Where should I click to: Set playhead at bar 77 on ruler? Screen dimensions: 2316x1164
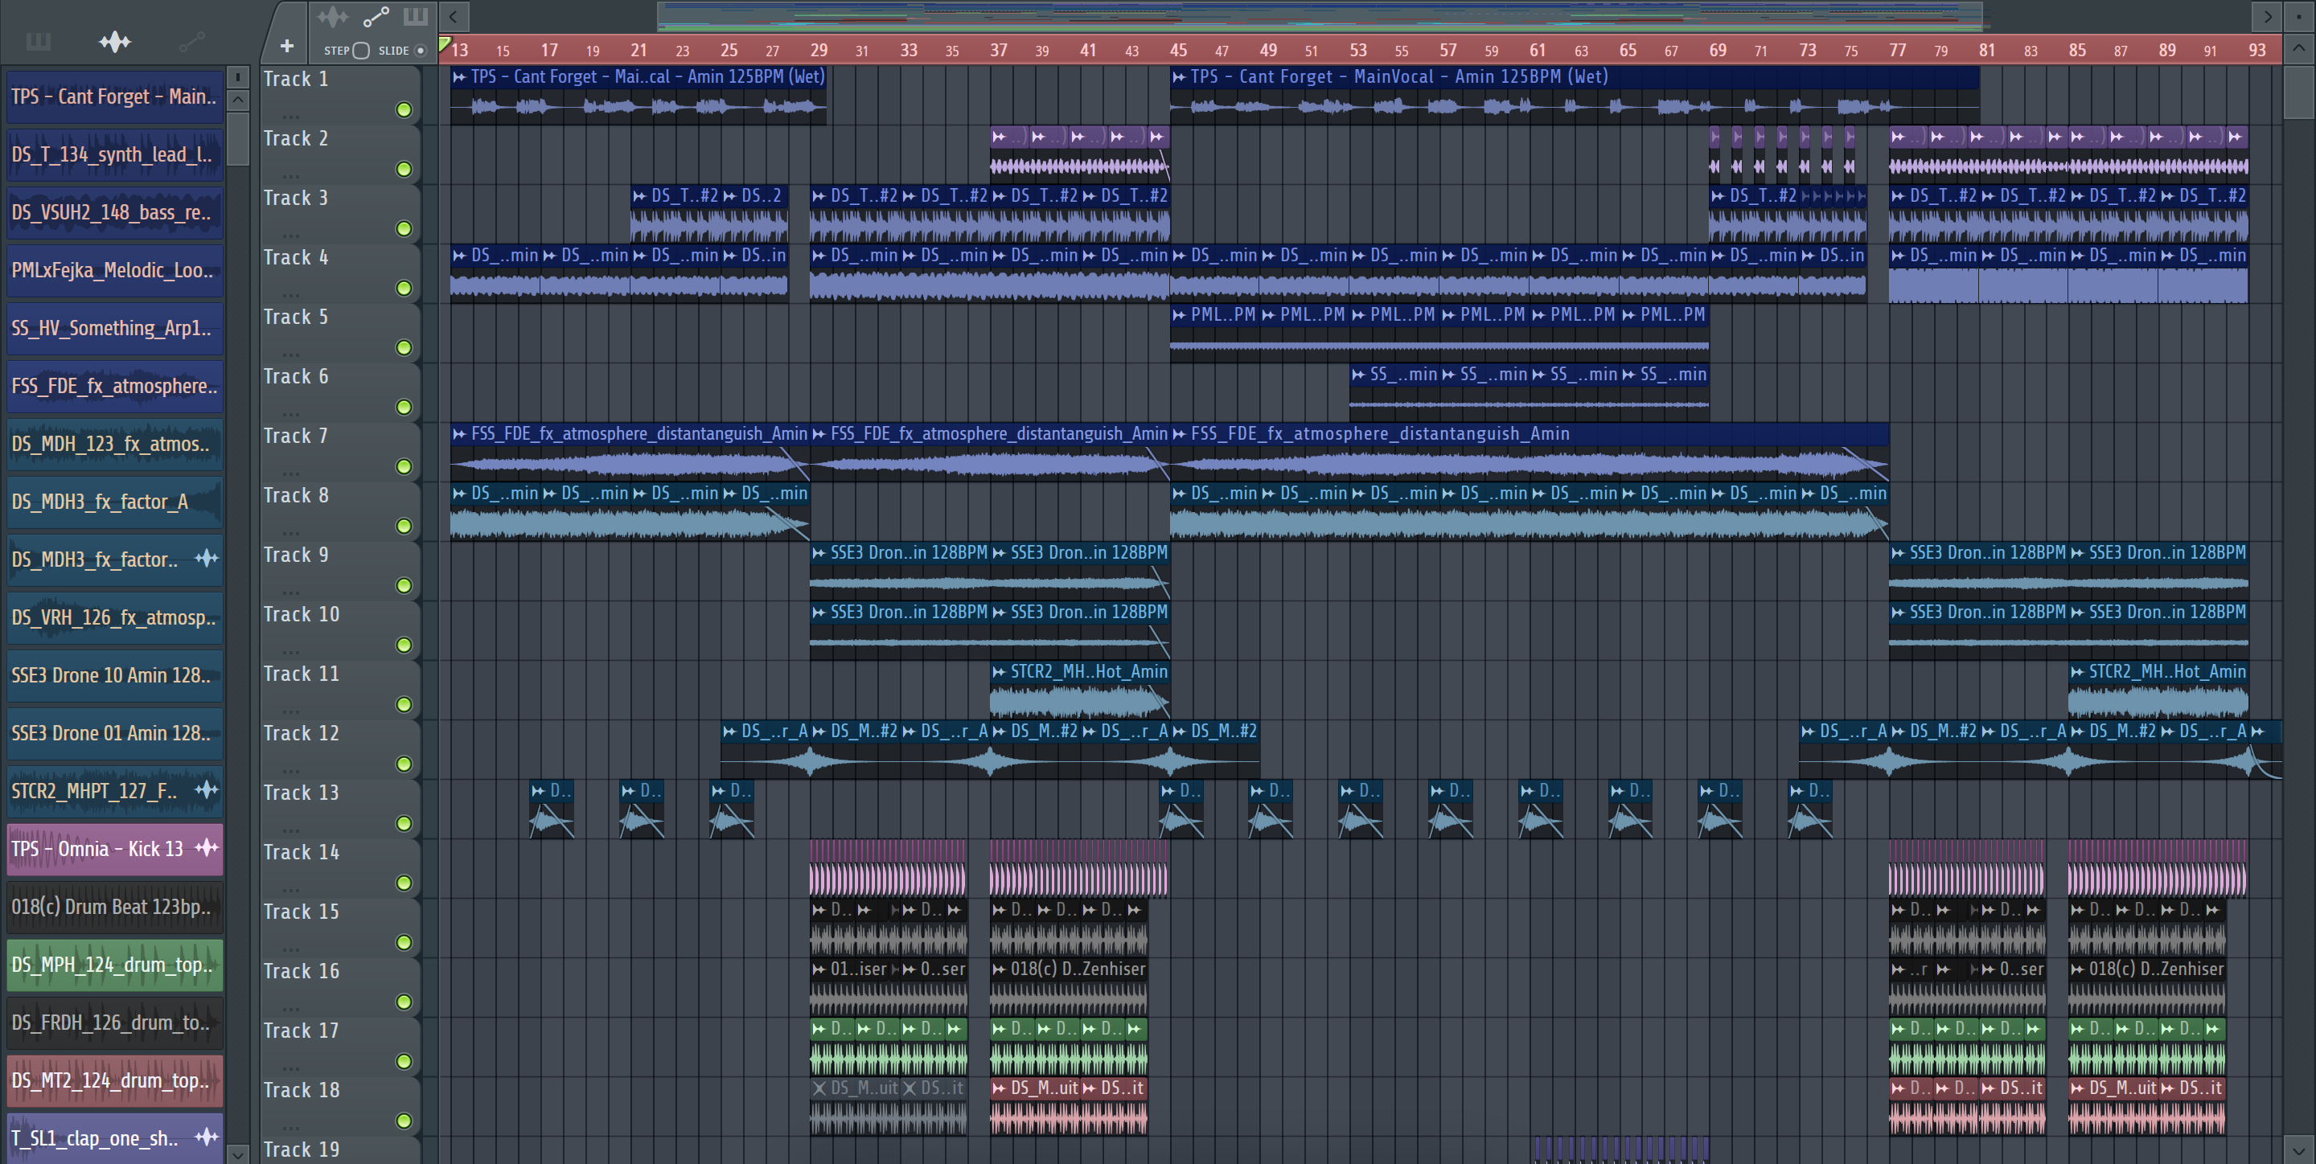1897,51
